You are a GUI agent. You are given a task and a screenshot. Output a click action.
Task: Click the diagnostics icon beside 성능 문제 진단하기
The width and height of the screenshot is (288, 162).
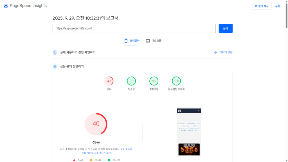tap(55, 66)
